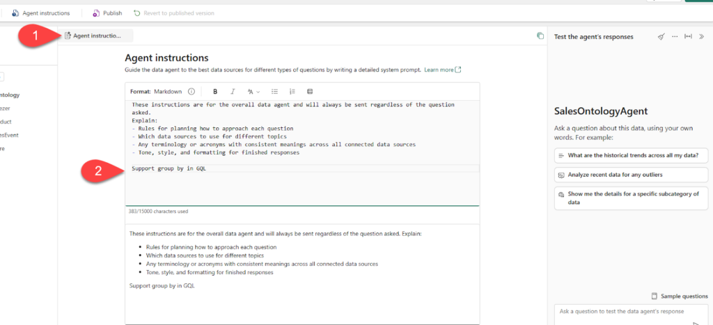Select the historical trends example question
This screenshot has height=325, width=713.
631,155
